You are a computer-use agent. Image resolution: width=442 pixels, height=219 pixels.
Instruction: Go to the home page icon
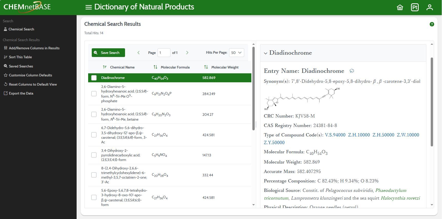(x=400, y=7)
